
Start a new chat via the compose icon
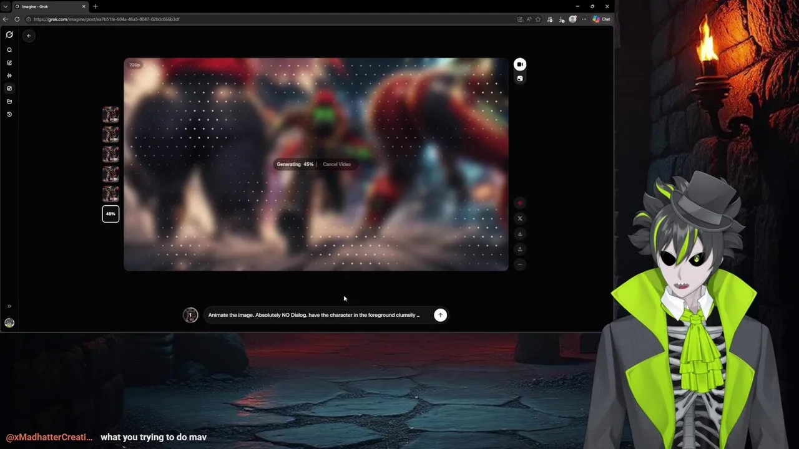[x=9, y=63]
